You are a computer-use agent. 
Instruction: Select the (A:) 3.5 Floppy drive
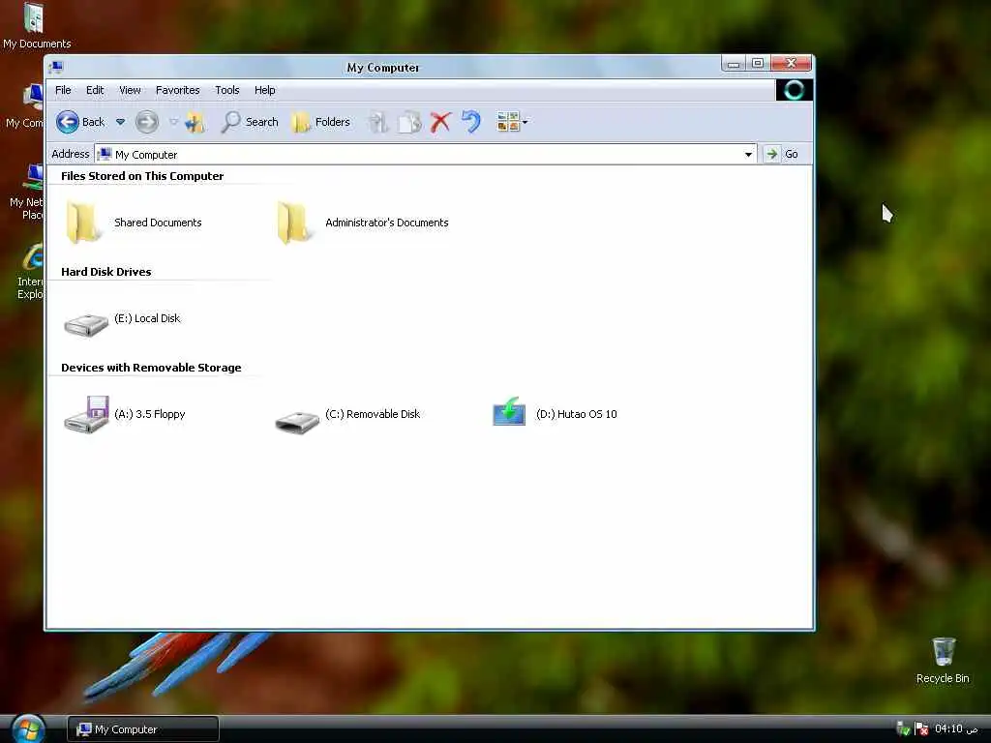pyautogui.click(x=125, y=414)
